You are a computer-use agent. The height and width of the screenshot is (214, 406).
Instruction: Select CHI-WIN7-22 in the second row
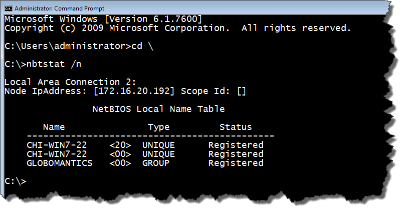point(57,154)
